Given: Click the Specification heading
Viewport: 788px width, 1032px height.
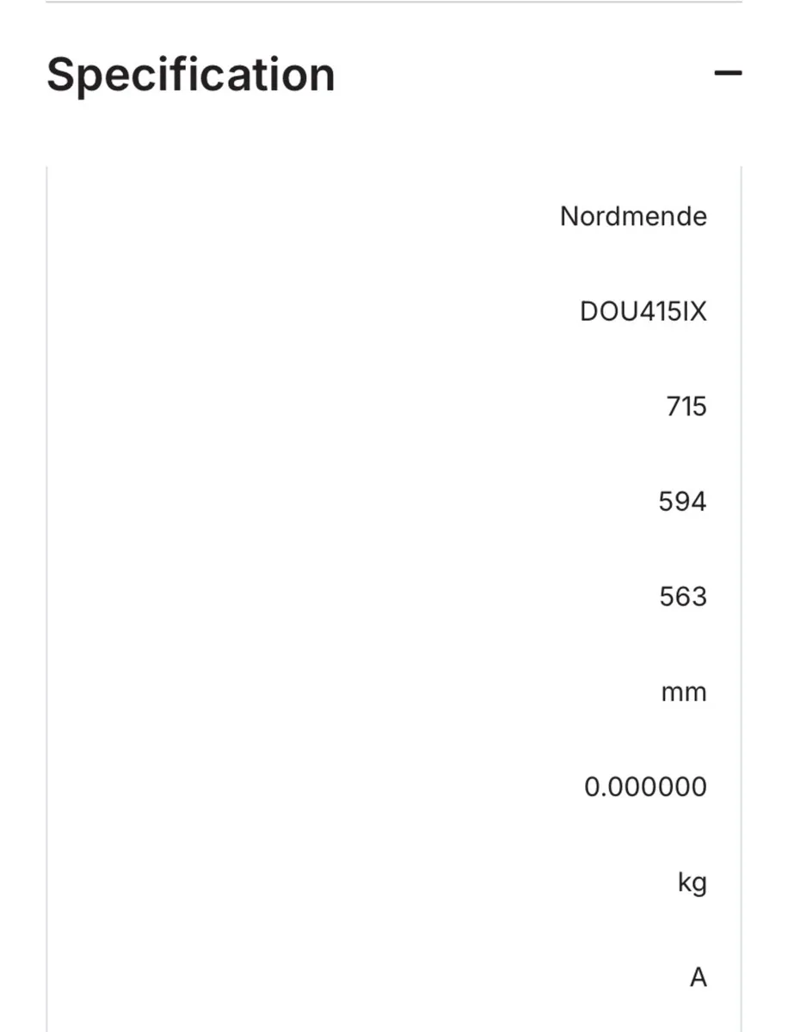Looking at the screenshot, I should click(x=191, y=75).
